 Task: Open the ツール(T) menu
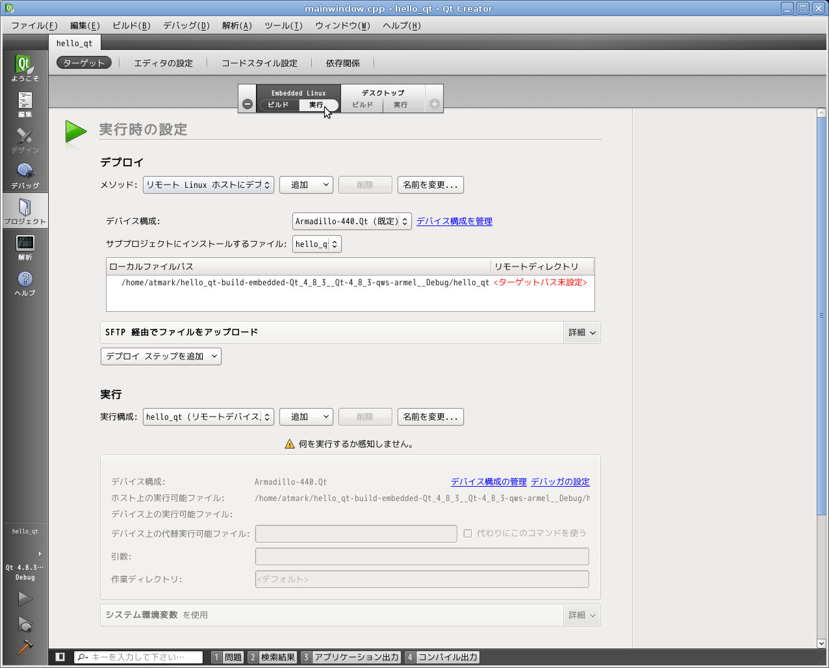coord(283,25)
